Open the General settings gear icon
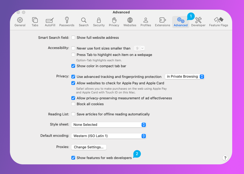 (20, 20)
